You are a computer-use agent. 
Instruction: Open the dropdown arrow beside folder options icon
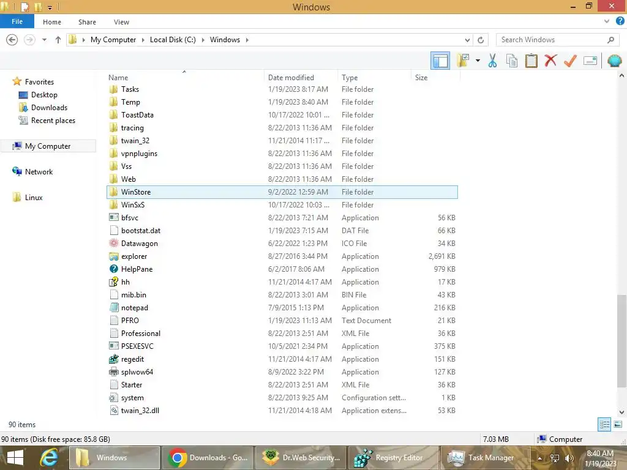(x=478, y=61)
